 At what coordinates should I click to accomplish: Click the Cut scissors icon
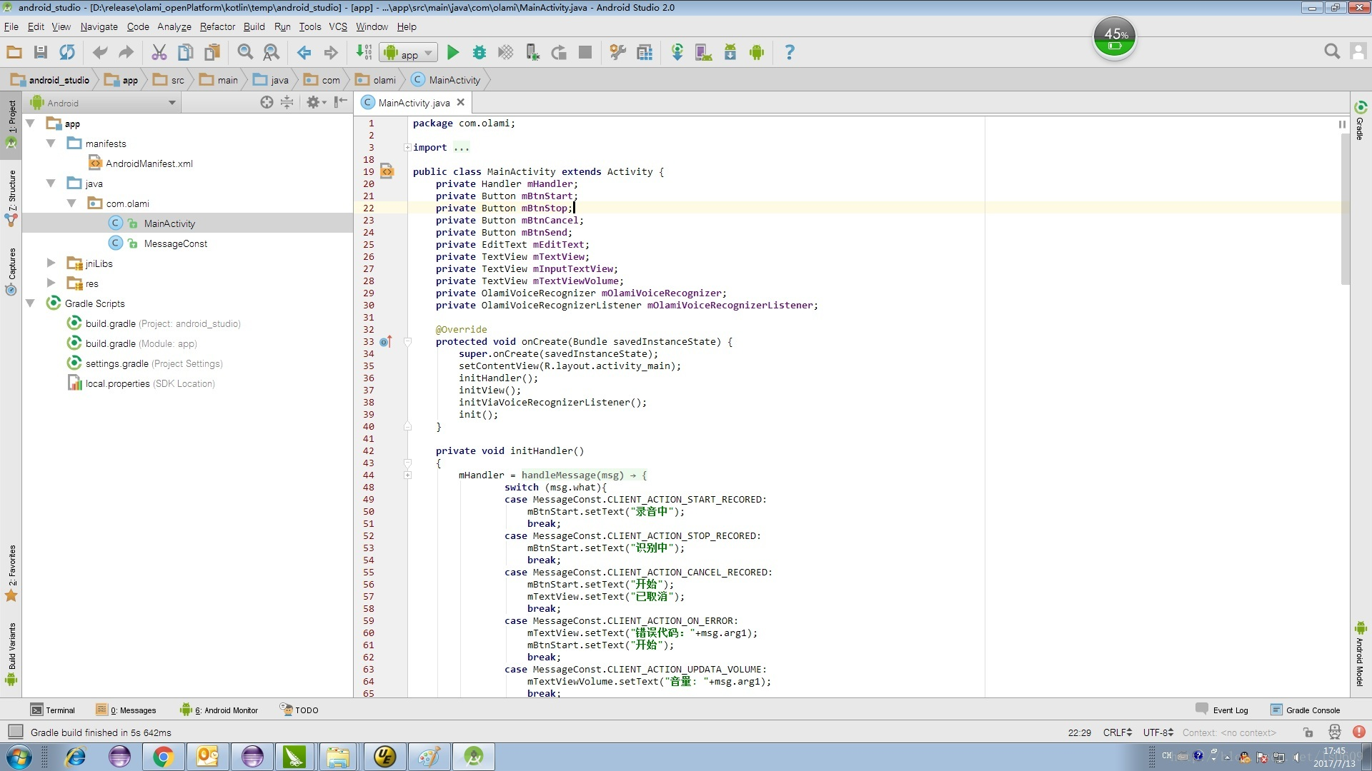[x=159, y=52]
